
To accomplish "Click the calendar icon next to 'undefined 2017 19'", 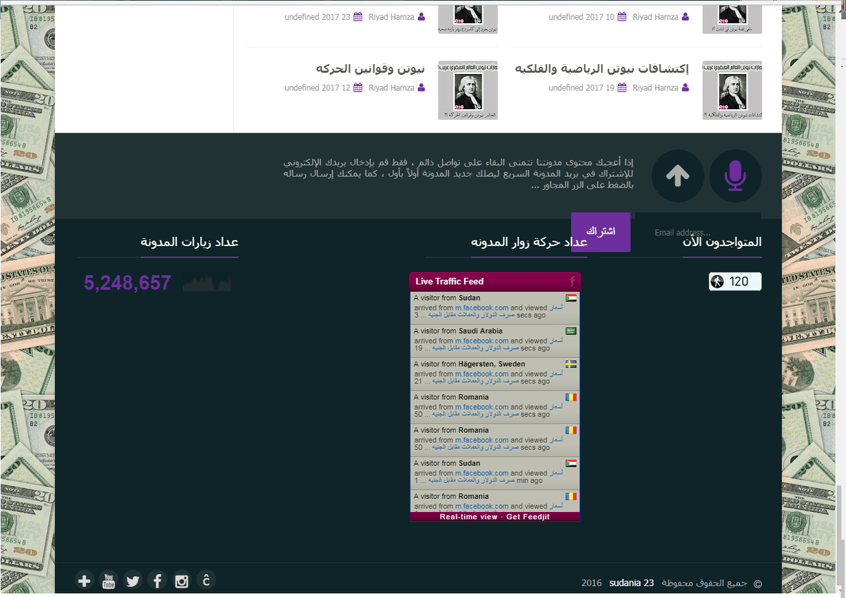I will [x=622, y=88].
